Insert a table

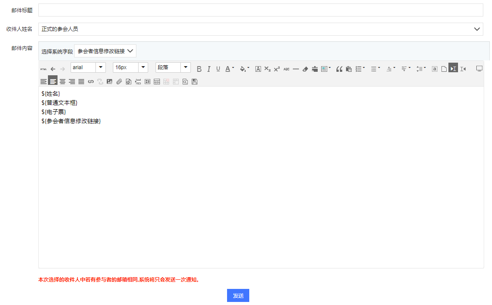[x=157, y=82]
